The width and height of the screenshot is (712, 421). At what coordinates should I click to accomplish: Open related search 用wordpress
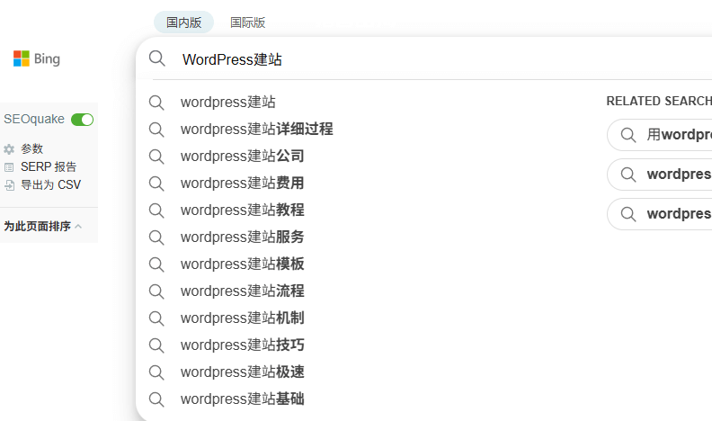coord(660,135)
